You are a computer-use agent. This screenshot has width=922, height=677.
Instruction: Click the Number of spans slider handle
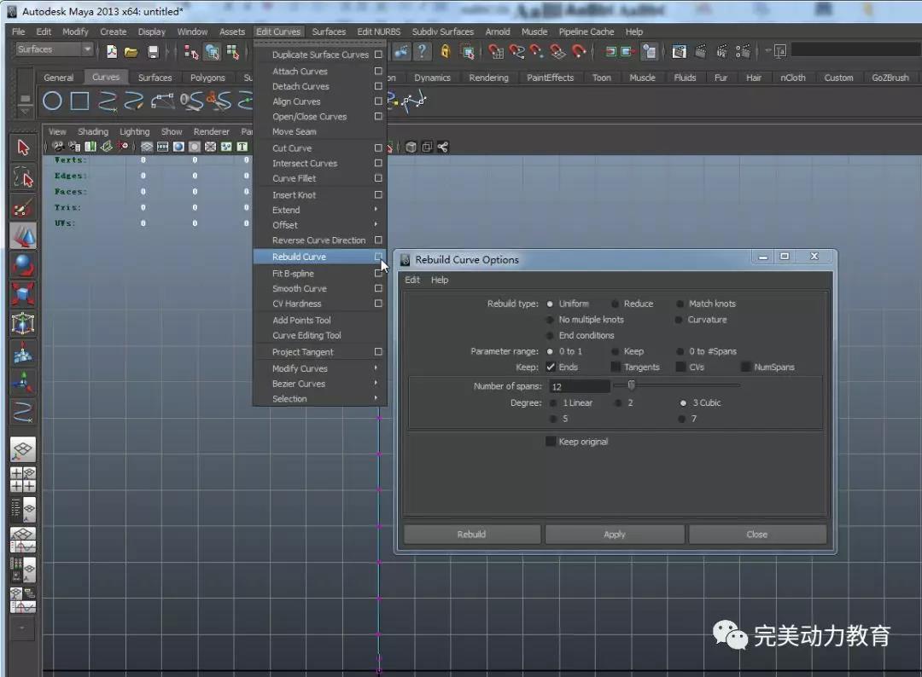pyautogui.click(x=631, y=385)
